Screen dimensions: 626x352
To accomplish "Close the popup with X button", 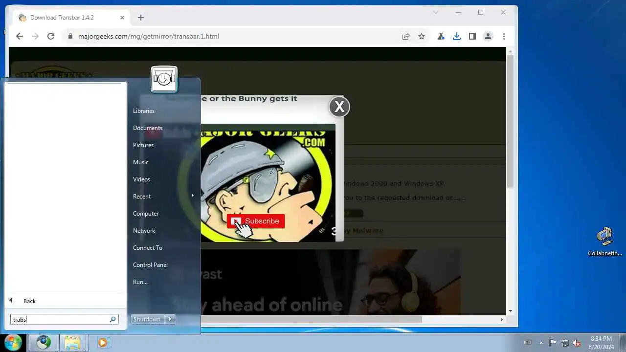I will click(x=339, y=106).
